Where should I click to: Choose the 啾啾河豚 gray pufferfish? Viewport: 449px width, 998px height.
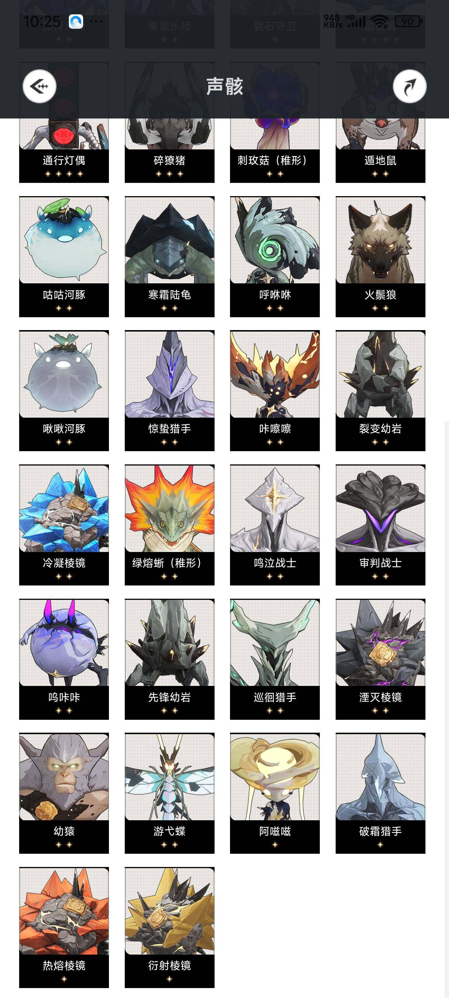click(64, 390)
